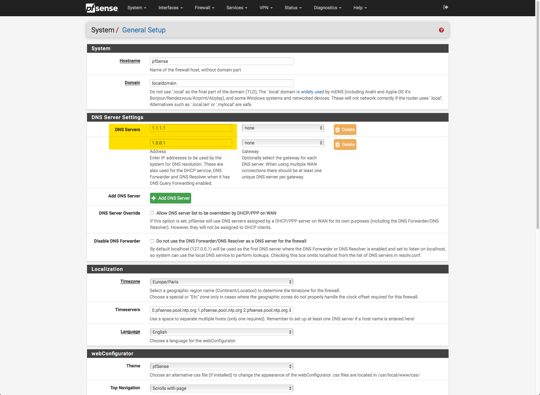The width and height of the screenshot is (540, 395).
Task: Open the Language selector
Action: coord(221,332)
